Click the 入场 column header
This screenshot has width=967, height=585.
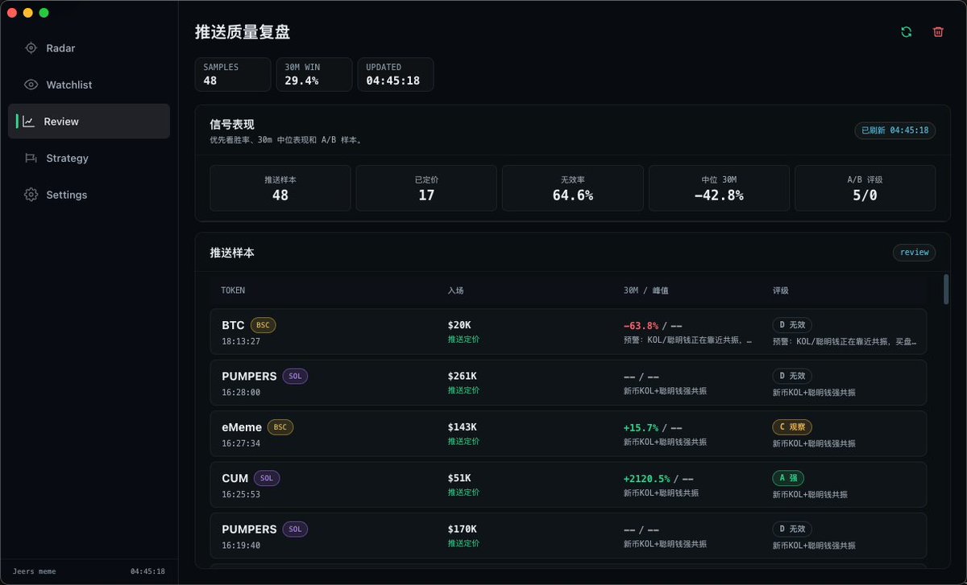click(456, 290)
